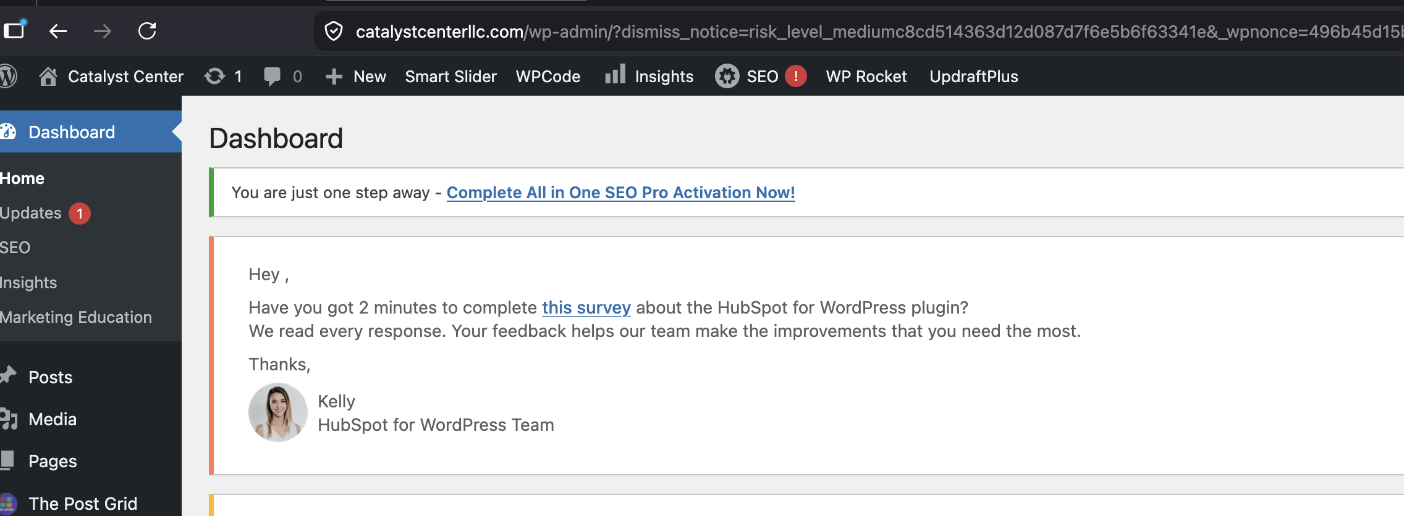Open the Smart Slider admin bar menu
This screenshot has height=516, width=1404.
[451, 77]
